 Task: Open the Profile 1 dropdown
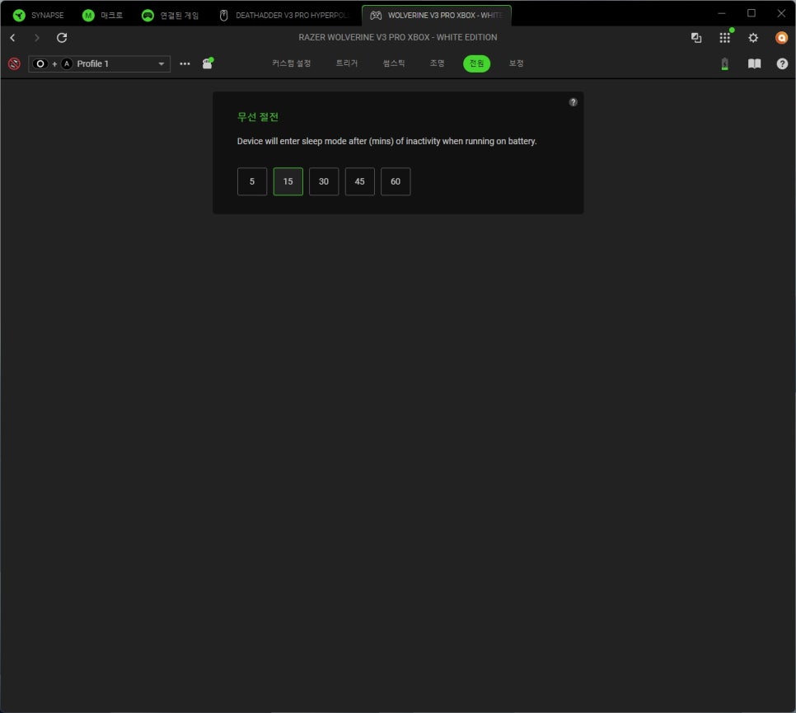tap(100, 64)
